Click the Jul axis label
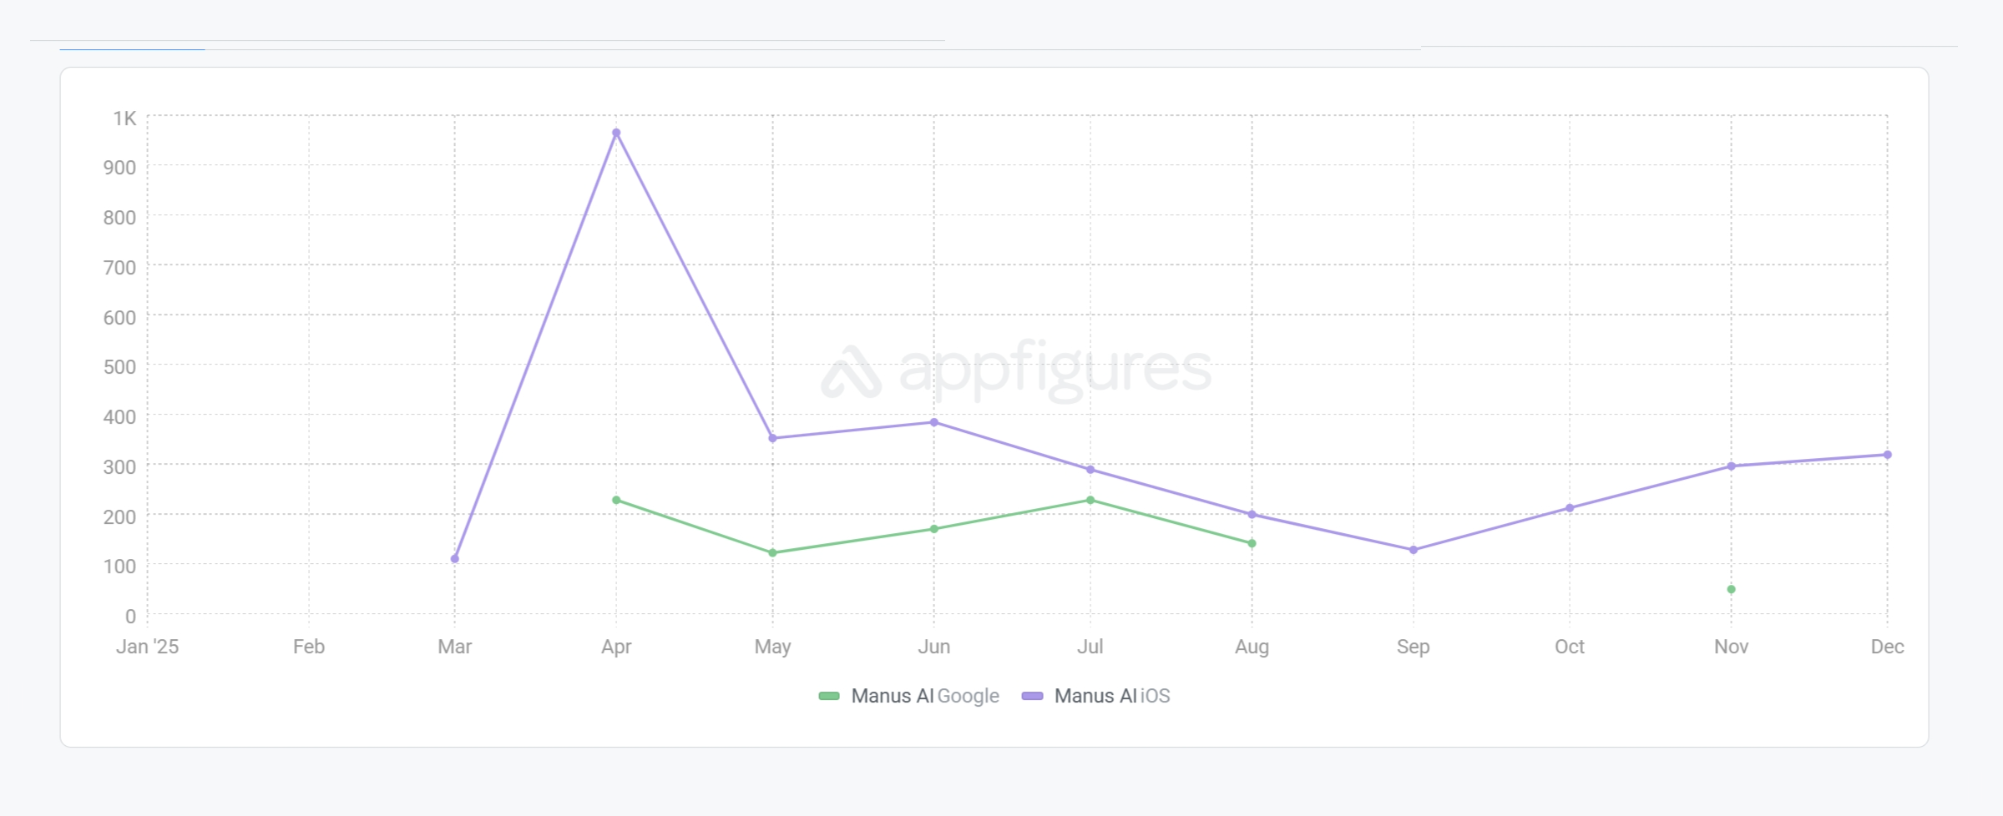 coord(1090,647)
